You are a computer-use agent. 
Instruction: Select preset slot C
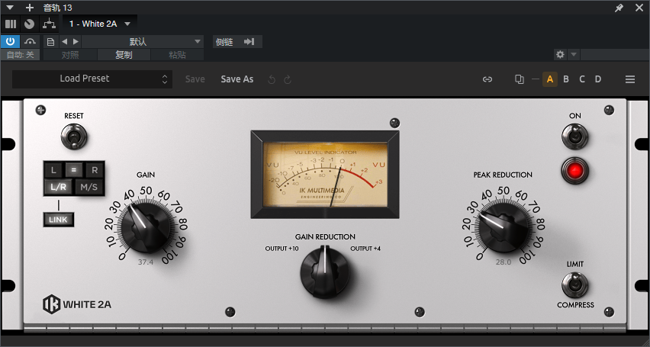pos(582,79)
